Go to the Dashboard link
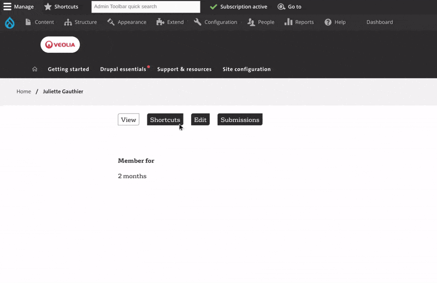437x283 pixels. point(380,22)
